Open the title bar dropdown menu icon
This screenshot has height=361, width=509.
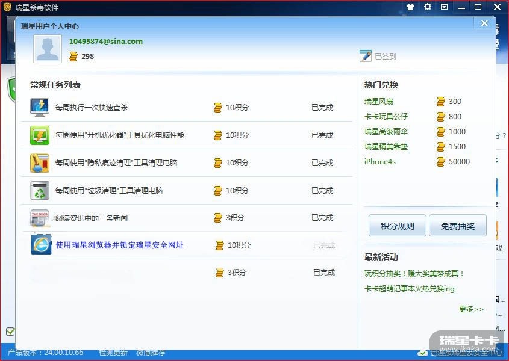pyautogui.click(x=444, y=7)
